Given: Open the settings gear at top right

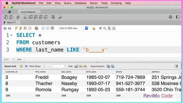Looking at the screenshot, I should 170,17.
